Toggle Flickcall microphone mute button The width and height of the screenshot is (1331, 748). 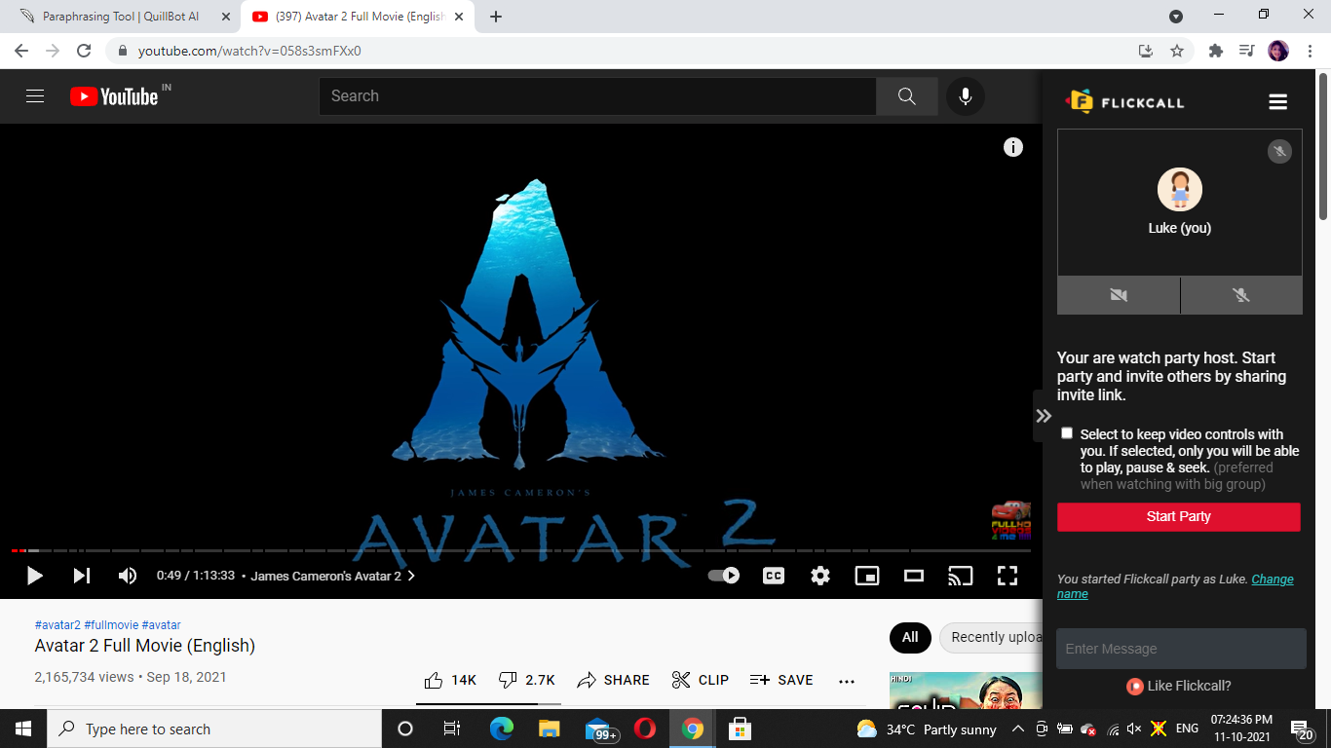pos(1241,295)
